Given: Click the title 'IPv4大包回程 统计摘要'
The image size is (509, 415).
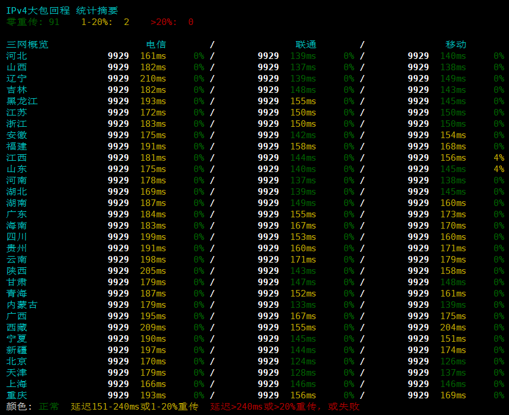Looking at the screenshot, I should (62, 11).
